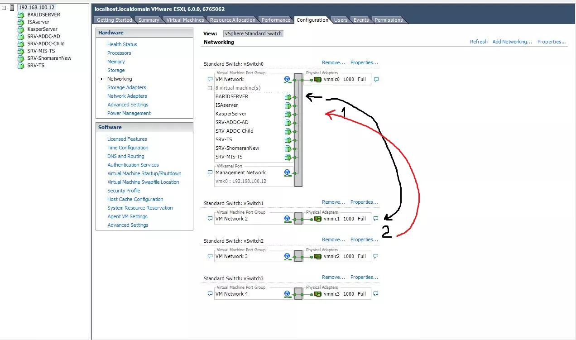Switch to the Performance tab
This screenshot has width=576, height=340.
point(276,20)
